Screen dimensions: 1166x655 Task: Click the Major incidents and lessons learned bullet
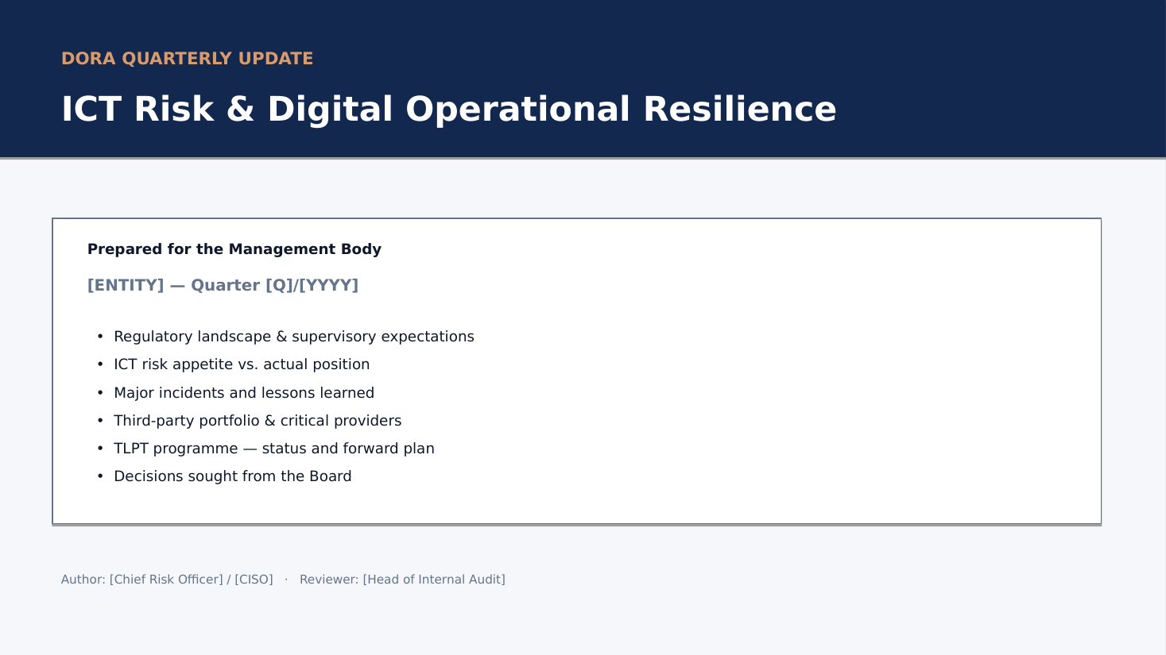click(x=244, y=393)
